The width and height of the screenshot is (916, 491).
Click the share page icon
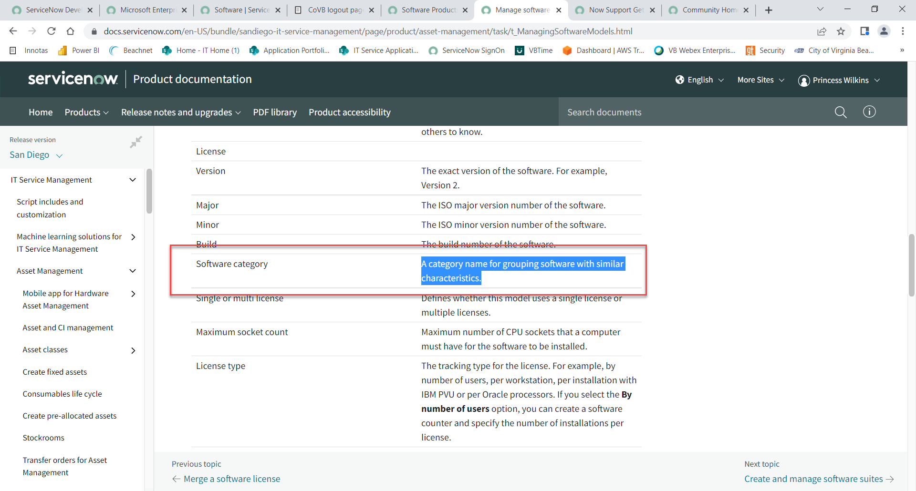click(x=822, y=31)
